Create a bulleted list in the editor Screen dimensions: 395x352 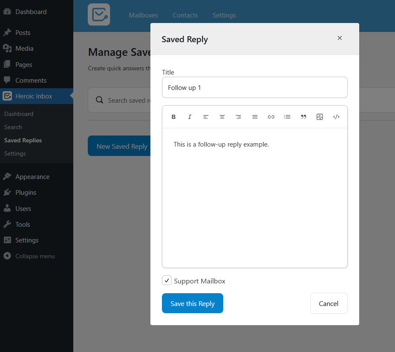[287, 117]
